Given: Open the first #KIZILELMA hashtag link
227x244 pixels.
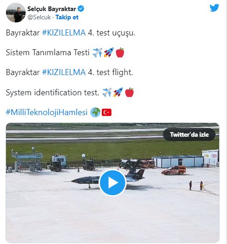Looking at the screenshot, I should pos(64,33).
